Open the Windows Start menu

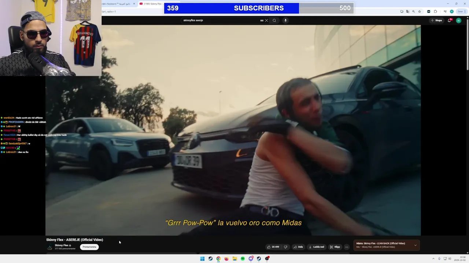[202, 259]
